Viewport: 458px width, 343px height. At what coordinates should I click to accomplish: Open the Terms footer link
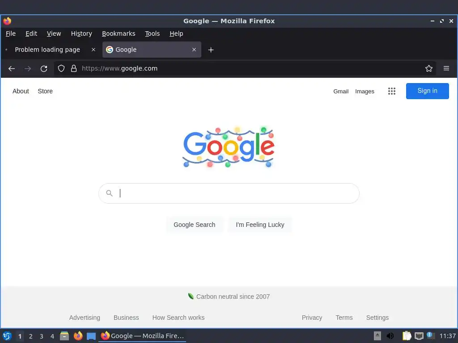[x=344, y=318]
